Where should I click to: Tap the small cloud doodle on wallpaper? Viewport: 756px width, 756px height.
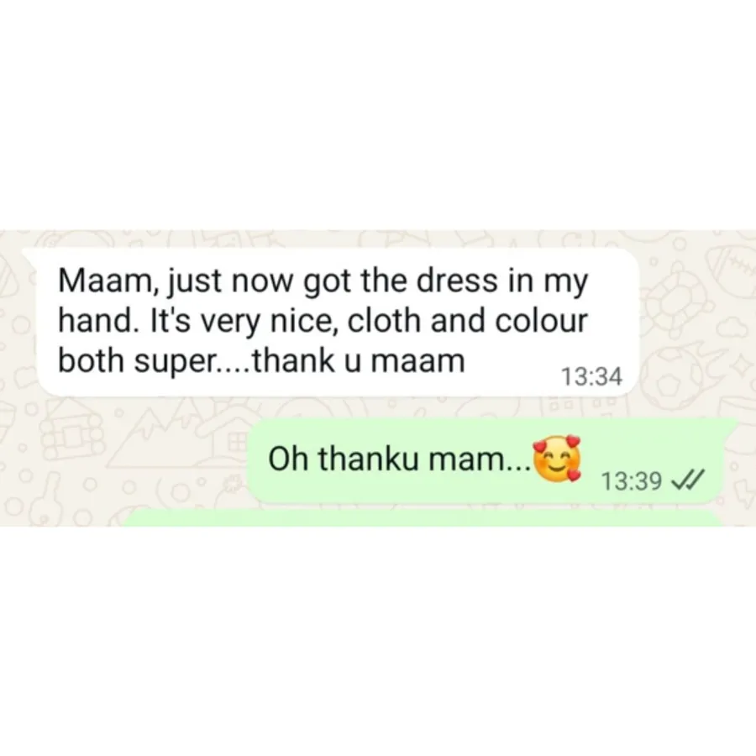pyautogui.click(x=732, y=328)
